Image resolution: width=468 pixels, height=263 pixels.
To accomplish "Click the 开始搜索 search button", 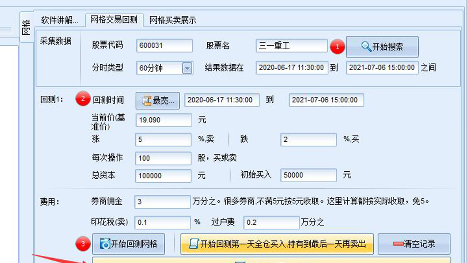I will pos(382,46).
